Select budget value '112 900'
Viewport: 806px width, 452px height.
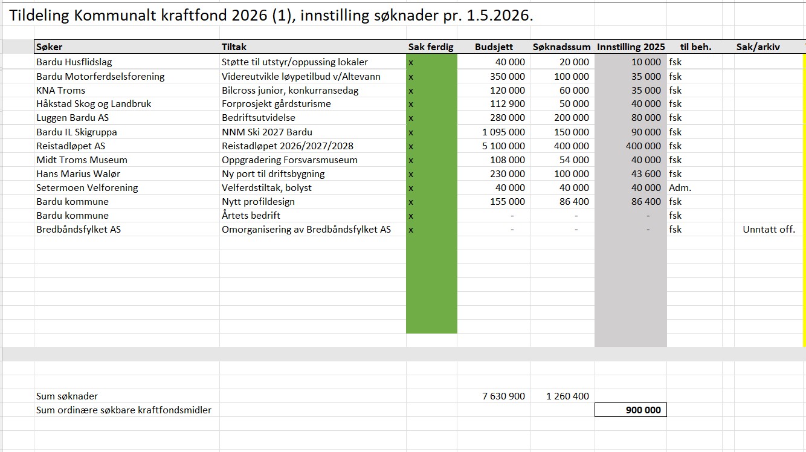tap(508, 103)
